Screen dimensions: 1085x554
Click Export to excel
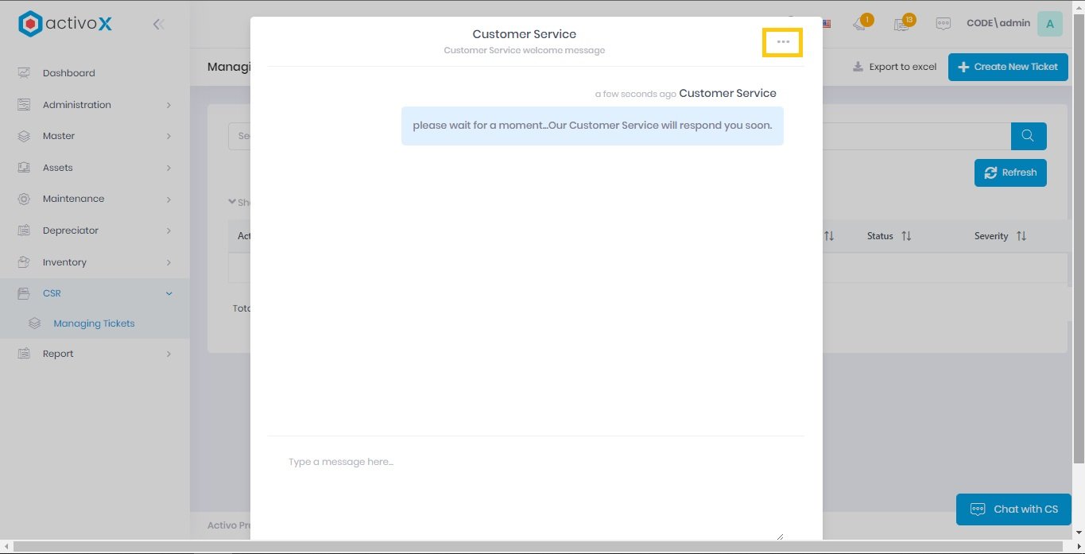[x=894, y=67]
